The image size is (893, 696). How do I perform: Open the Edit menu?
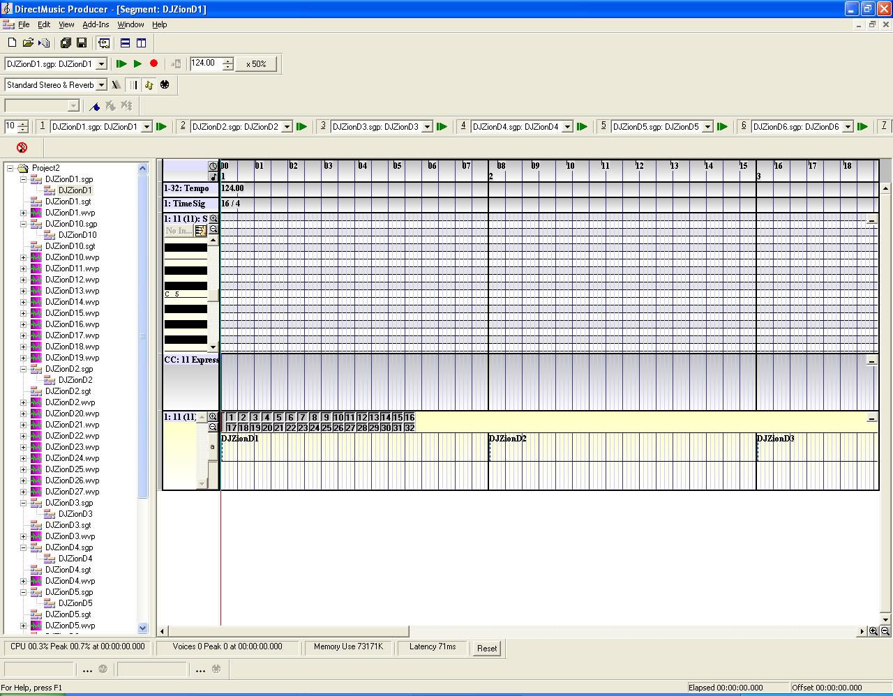pyautogui.click(x=44, y=24)
